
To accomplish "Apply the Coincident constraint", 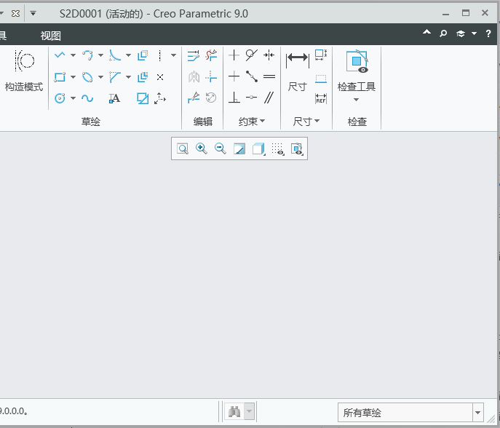I will pos(252,98).
